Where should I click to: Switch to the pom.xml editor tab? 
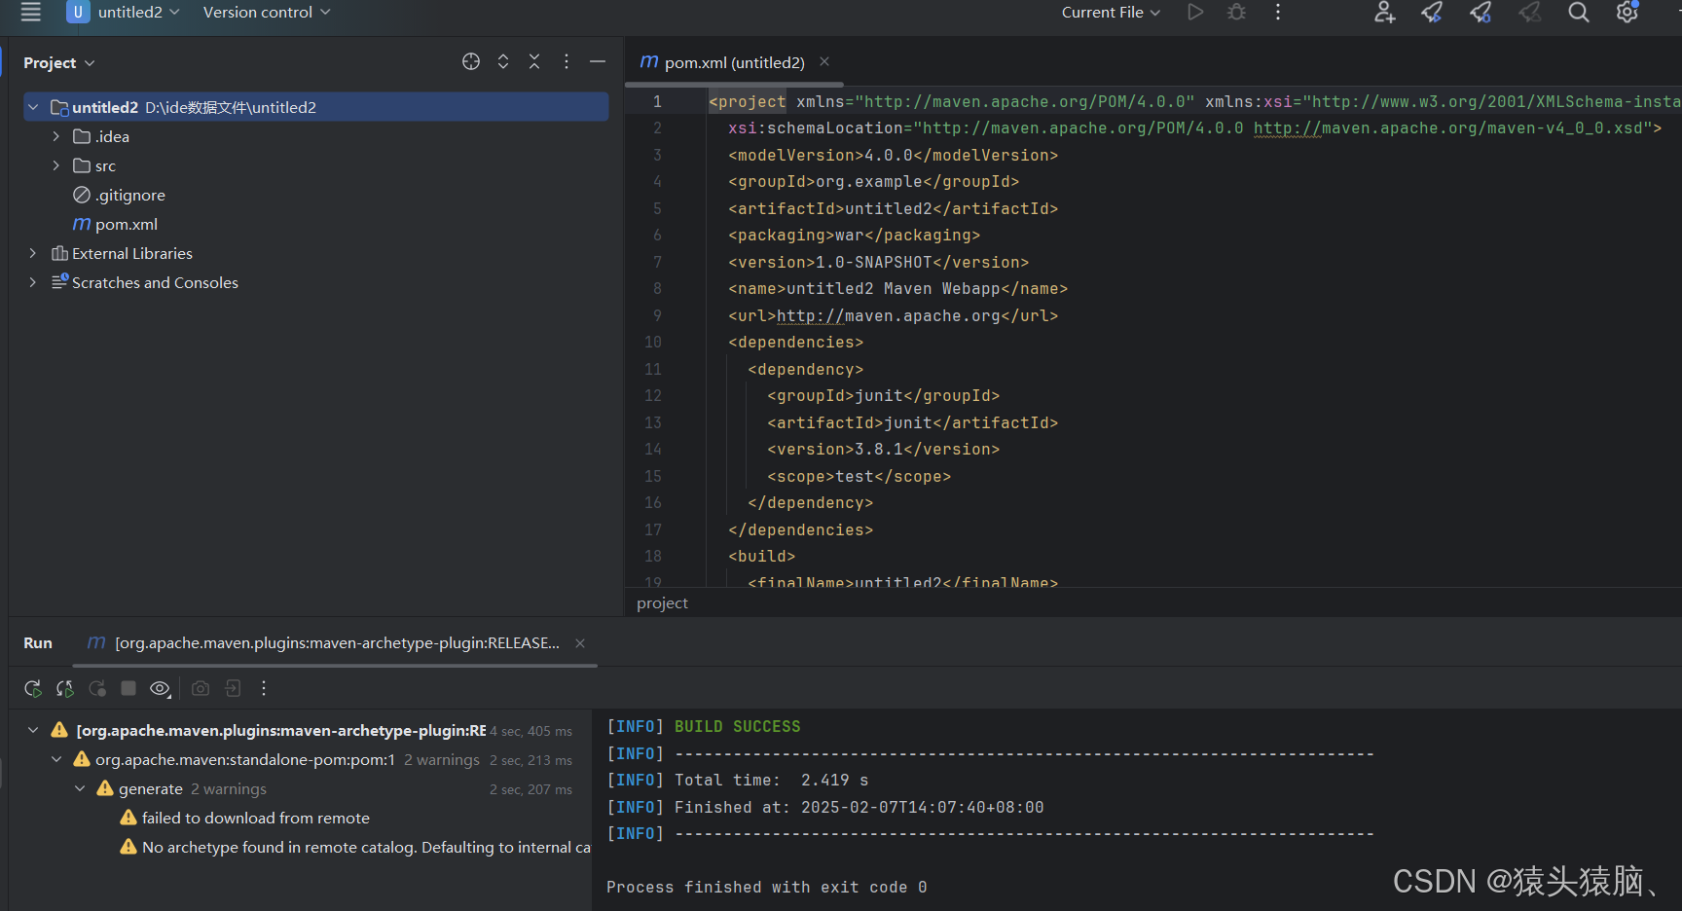pos(735,61)
